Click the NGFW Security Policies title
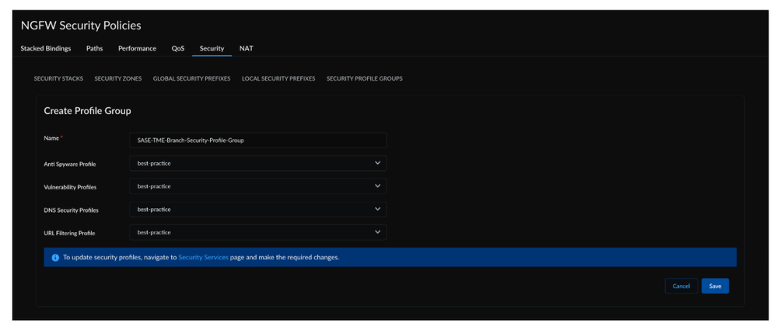This screenshot has height=326, width=777. (81, 26)
